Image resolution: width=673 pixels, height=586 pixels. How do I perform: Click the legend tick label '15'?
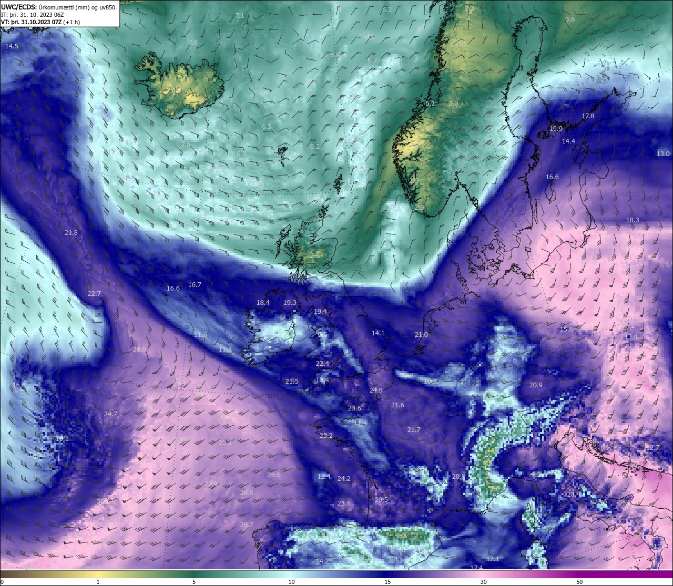[x=387, y=582]
